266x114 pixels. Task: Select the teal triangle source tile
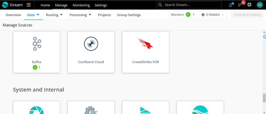(146, 107)
